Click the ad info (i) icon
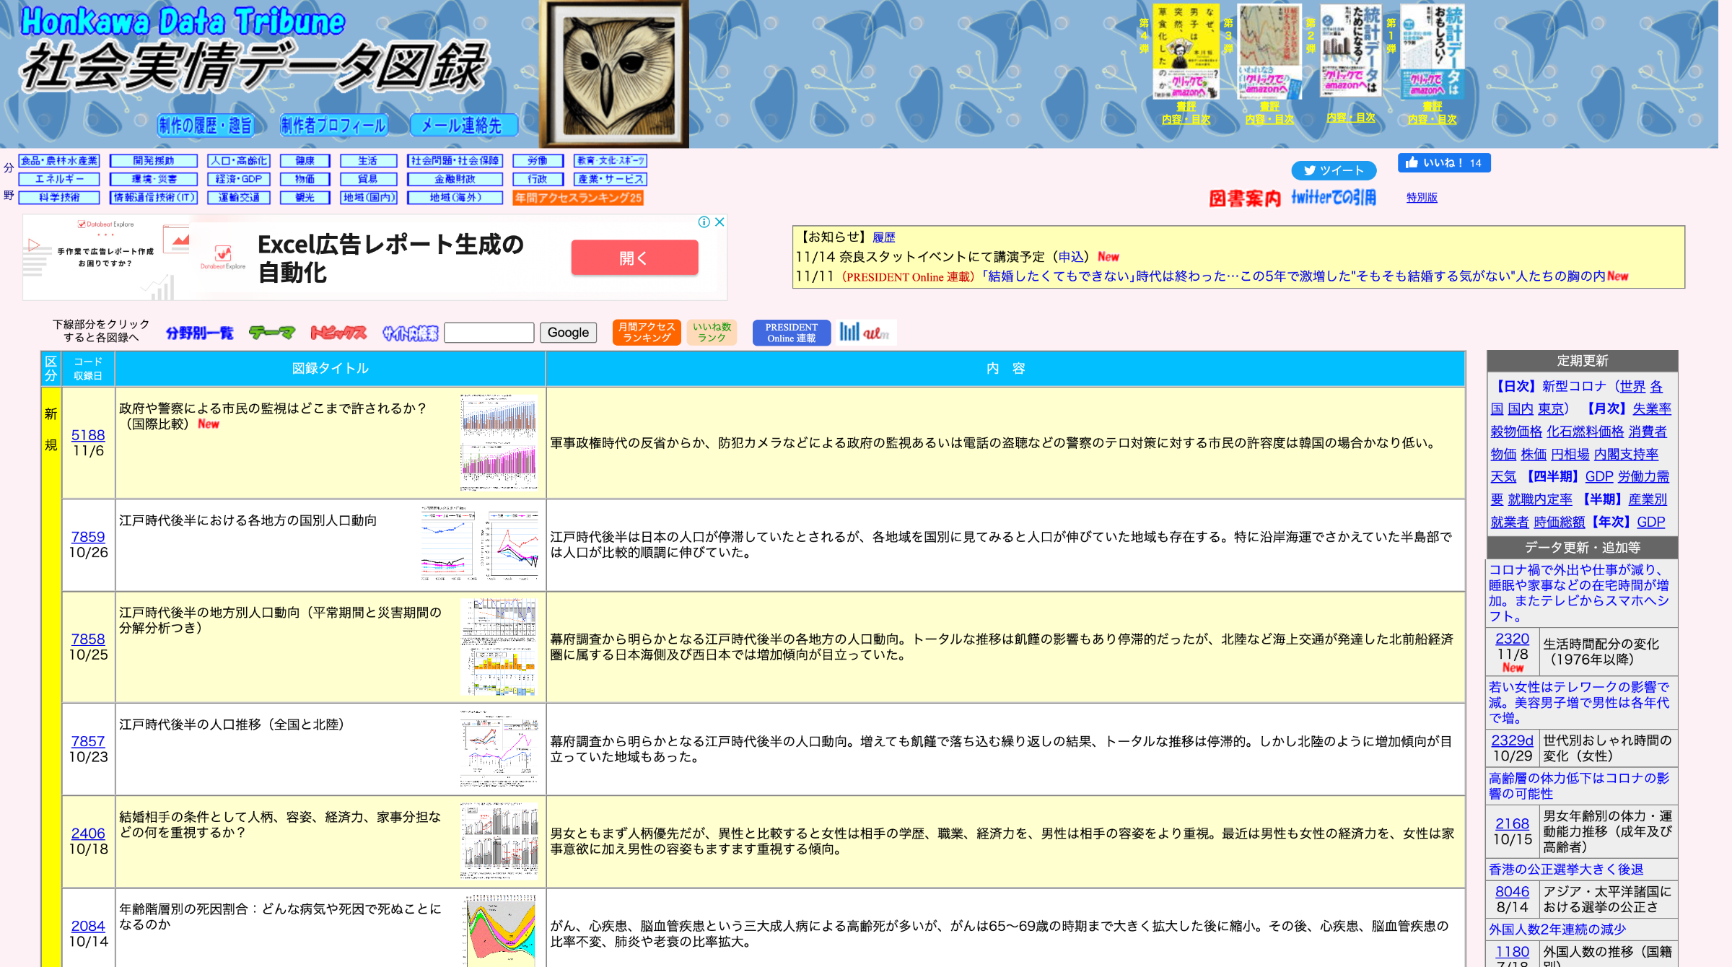 [704, 222]
